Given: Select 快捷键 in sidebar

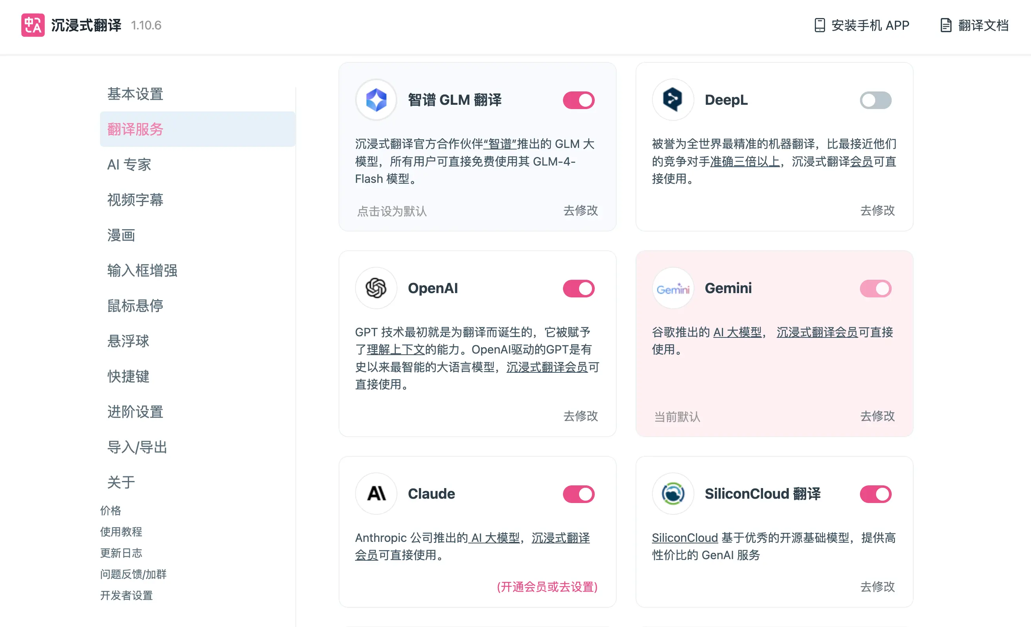Looking at the screenshot, I should click(197, 376).
